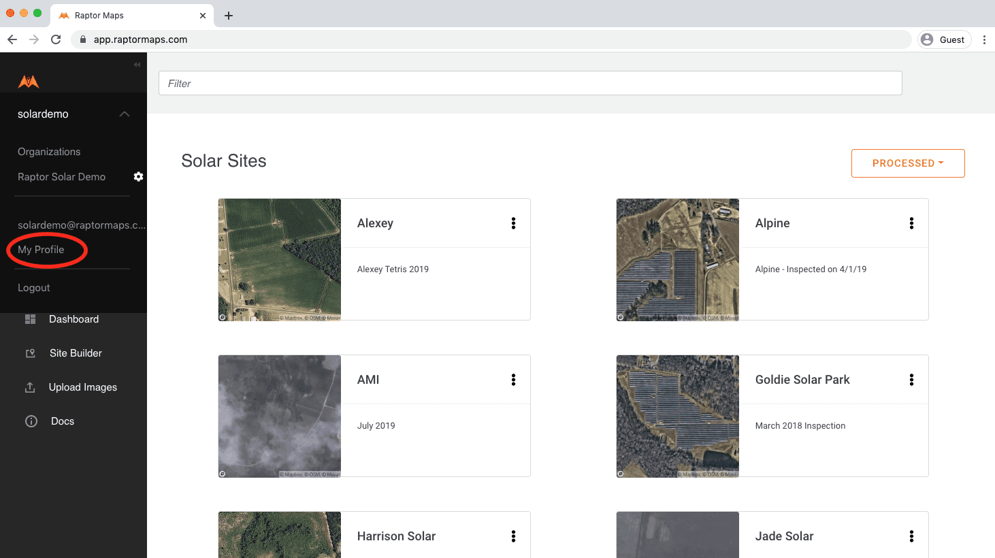Open My Profile in sidebar
The image size is (995, 558).
tap(41, 250)
